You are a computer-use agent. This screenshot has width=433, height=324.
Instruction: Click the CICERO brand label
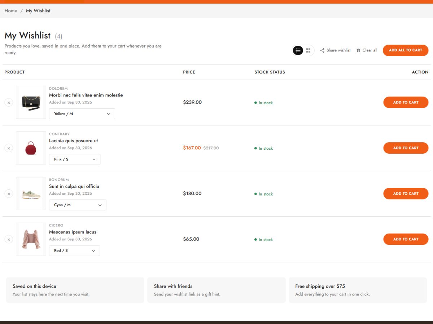56,225
